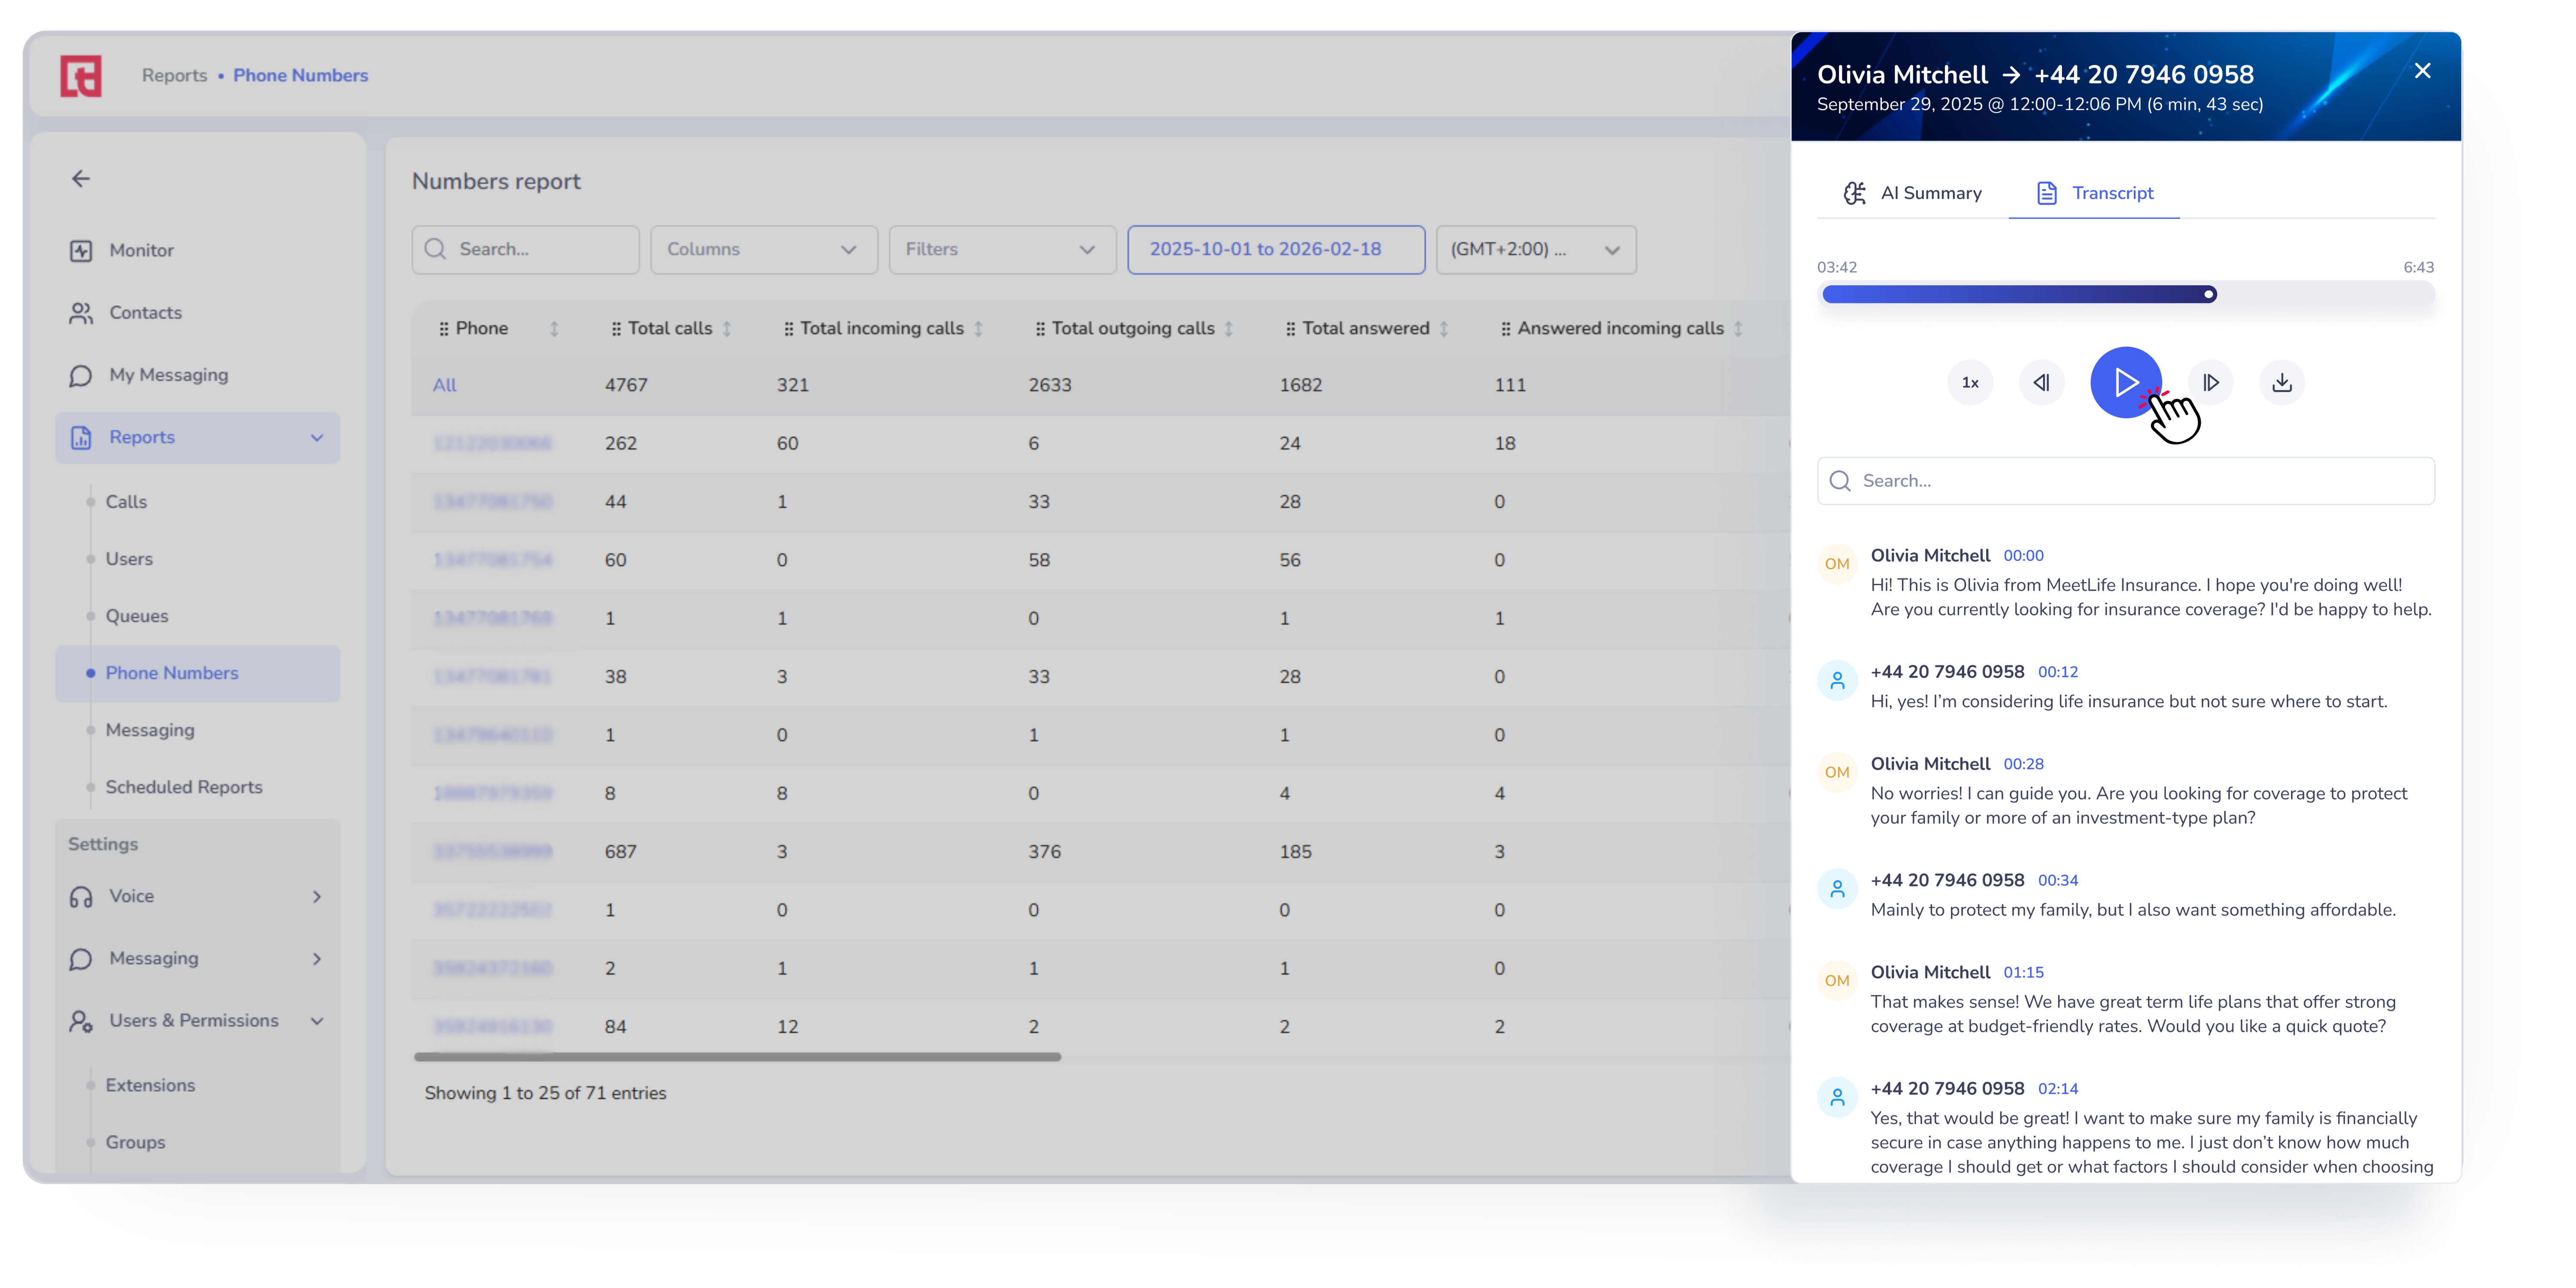Click the All phone numbers link
The height and width of the screenshot is (1288, 2576).
[444, 385]
